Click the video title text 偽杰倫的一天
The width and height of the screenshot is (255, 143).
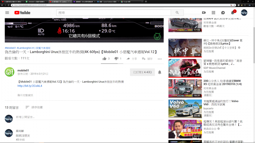81,52
